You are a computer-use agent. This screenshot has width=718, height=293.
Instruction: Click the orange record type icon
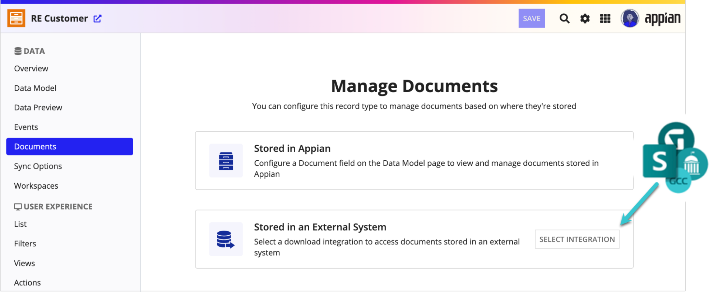[16, 18]
